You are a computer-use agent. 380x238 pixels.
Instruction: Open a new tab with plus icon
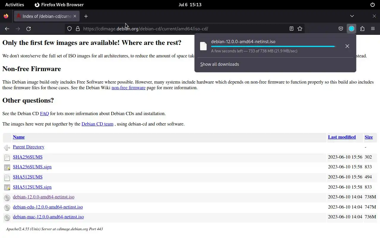pos(86,16)
